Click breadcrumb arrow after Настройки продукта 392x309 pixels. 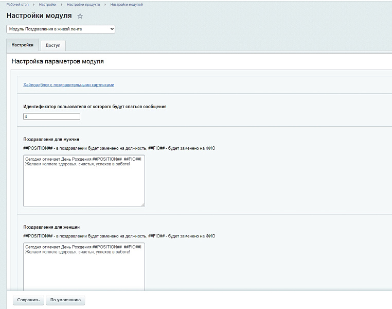(x=105, y=5)
